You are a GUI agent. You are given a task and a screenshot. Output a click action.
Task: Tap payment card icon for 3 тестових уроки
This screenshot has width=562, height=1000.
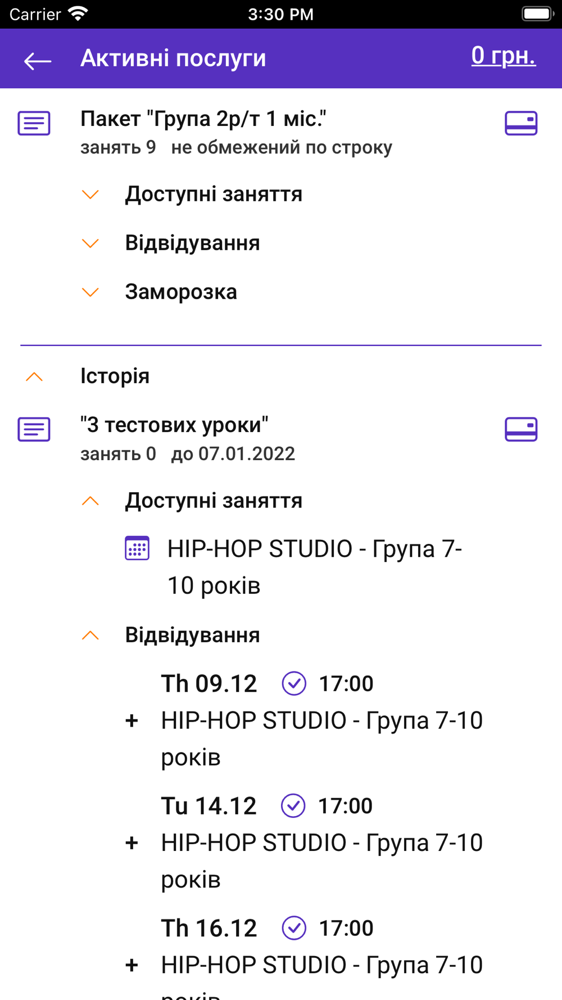(x=521, y=429)
